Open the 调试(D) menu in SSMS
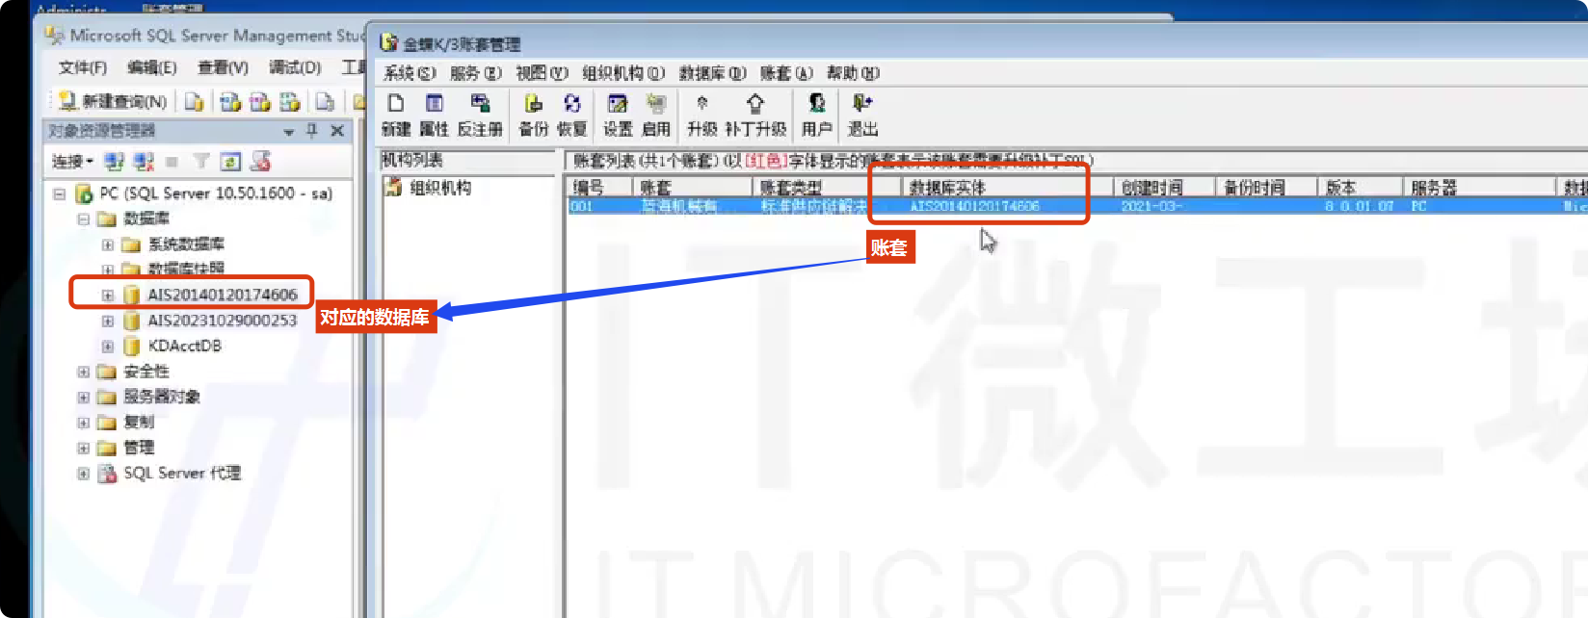 295,67
